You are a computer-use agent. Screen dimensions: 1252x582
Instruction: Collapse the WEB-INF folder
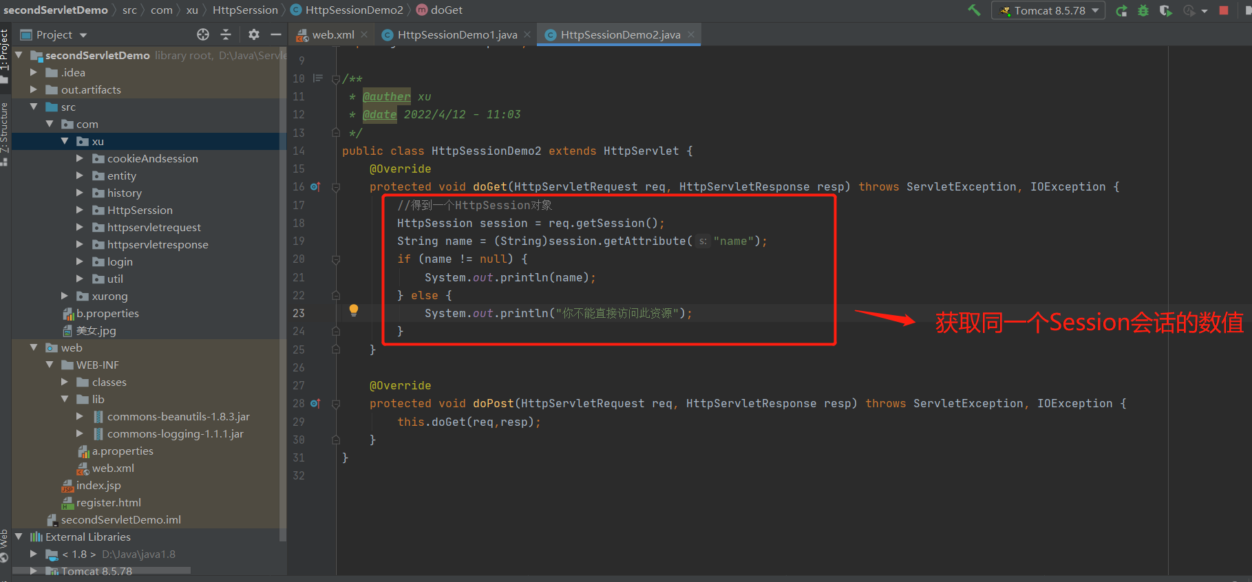click(x=50, y=365)
